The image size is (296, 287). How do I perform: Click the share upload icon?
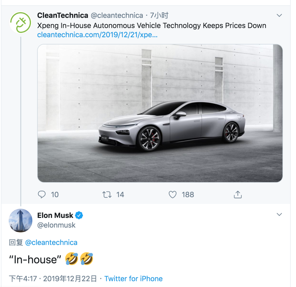tap(238, 195)
